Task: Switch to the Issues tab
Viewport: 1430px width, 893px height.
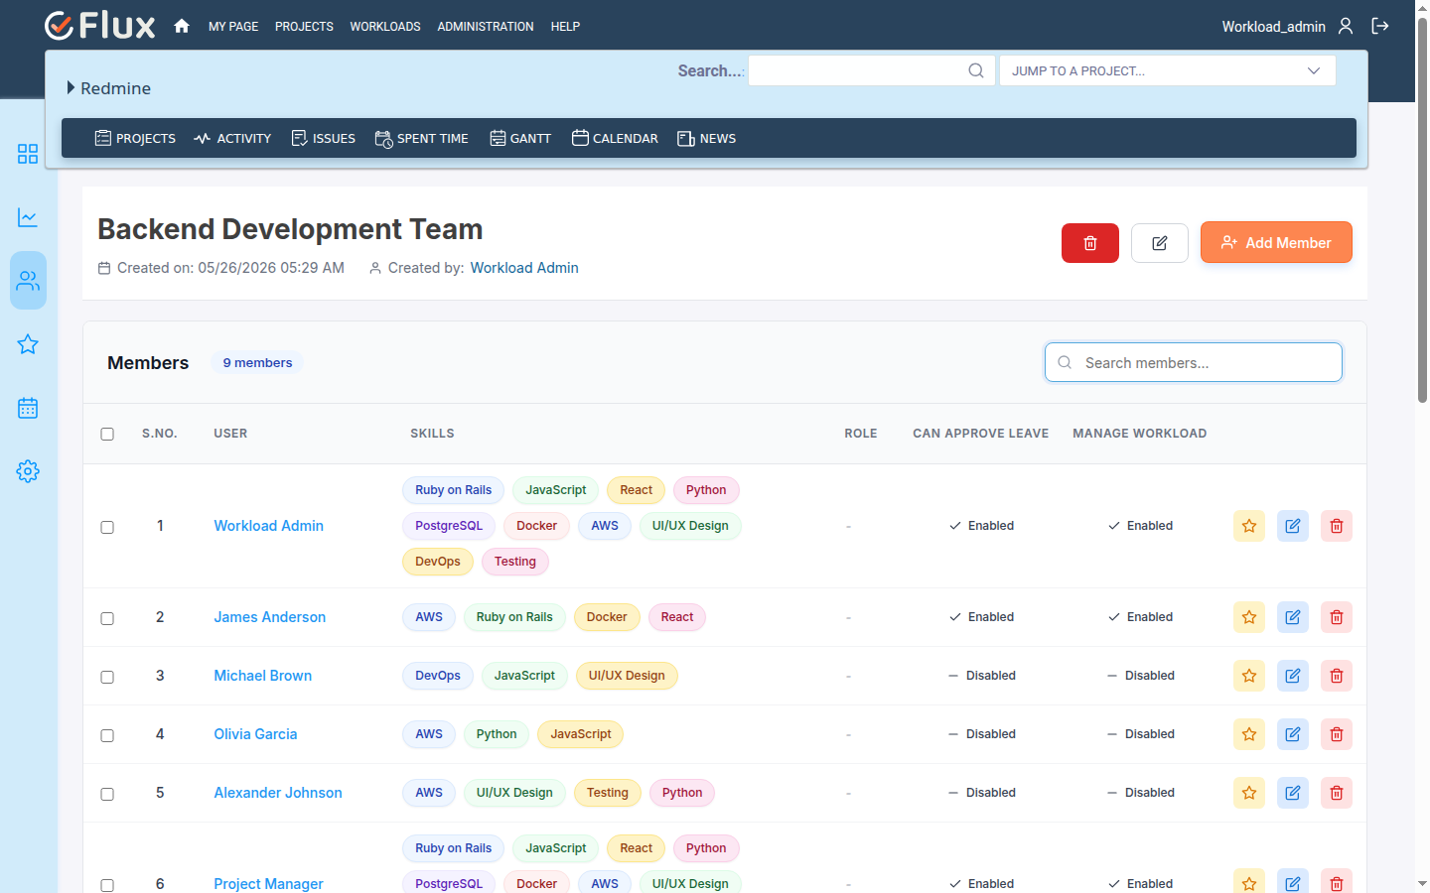Action: (323, 138)
